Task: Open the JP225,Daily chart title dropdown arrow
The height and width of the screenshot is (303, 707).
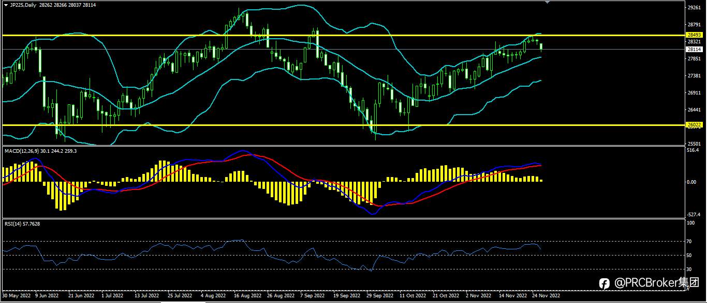Action: (6, 5)
